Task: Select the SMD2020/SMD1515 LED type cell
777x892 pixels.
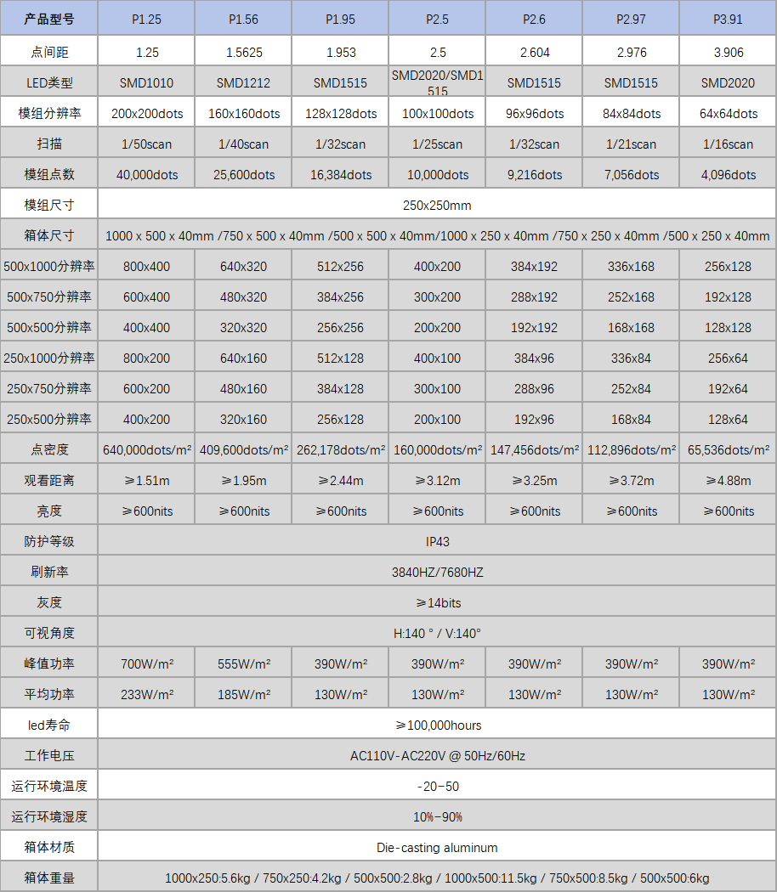Action: [437, 82]
